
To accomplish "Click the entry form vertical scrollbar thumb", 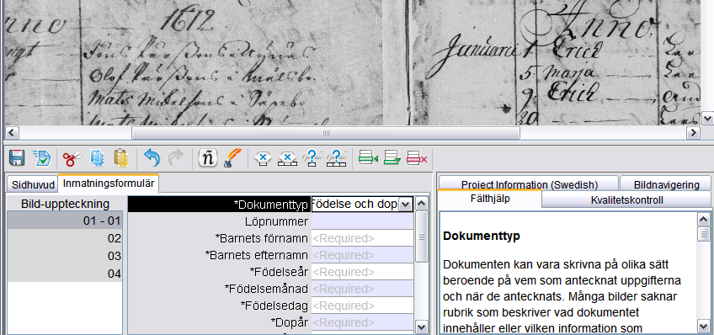I will point(422,237).
